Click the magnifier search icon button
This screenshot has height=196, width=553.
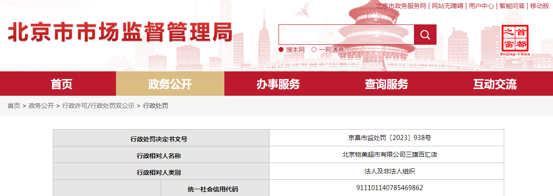coord(425,35)
